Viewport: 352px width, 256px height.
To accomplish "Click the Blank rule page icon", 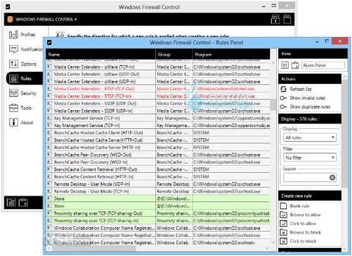I will coord(284,206).
